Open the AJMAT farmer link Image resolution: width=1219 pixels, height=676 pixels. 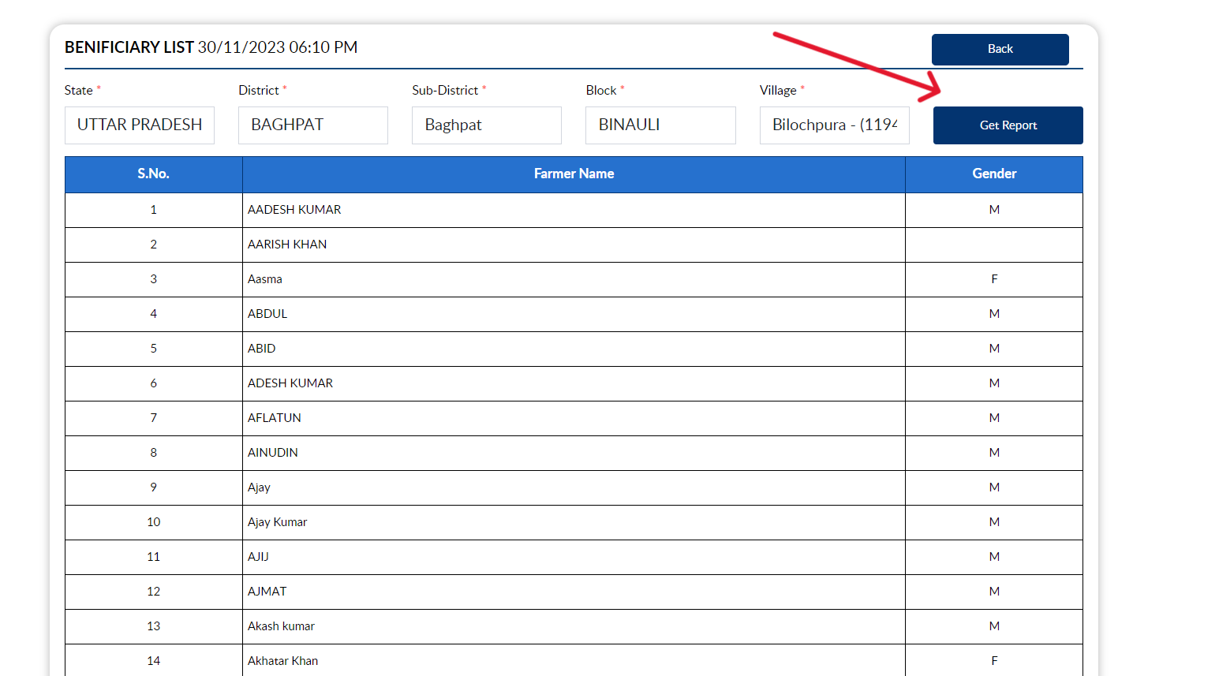click(267, 591)
